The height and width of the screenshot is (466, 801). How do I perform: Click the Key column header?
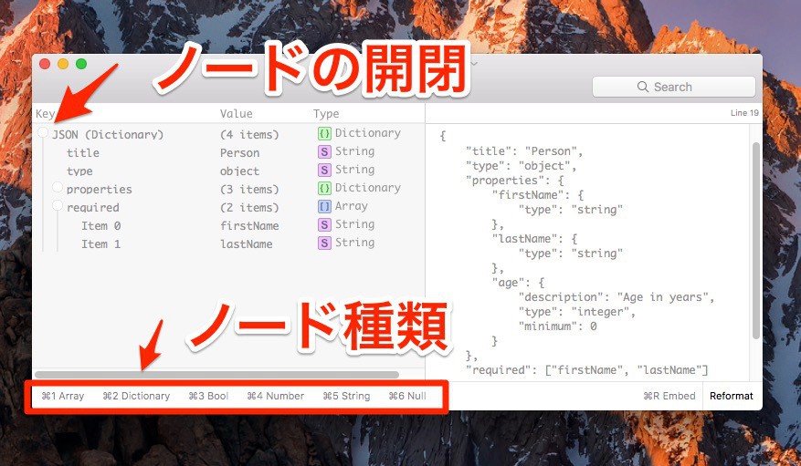pyautogui.click(x=45, y=114)
